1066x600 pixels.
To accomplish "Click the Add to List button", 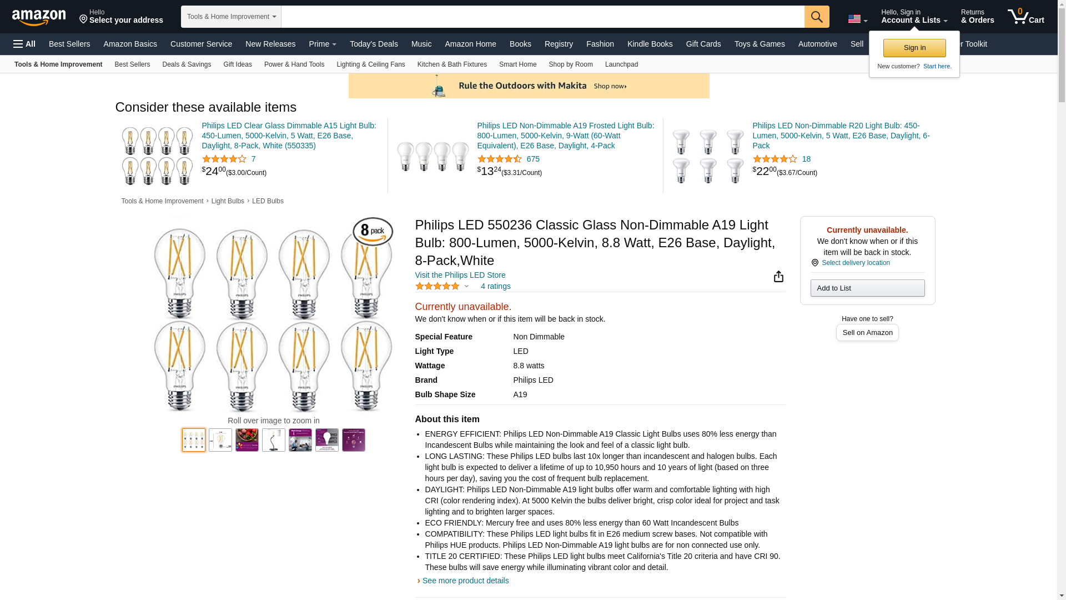I will click(x=867, y=288).
